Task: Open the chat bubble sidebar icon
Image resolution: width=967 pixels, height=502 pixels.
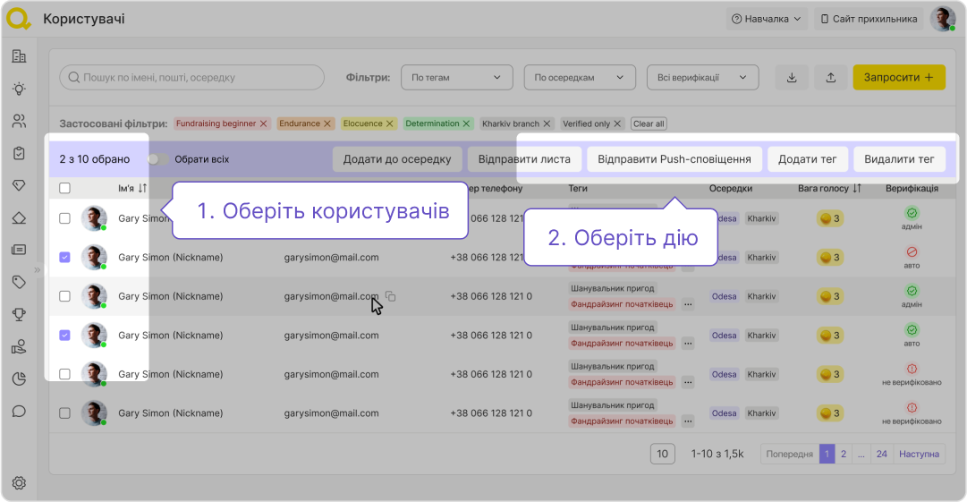Action: pyautogui.click(x=19, y=412)
